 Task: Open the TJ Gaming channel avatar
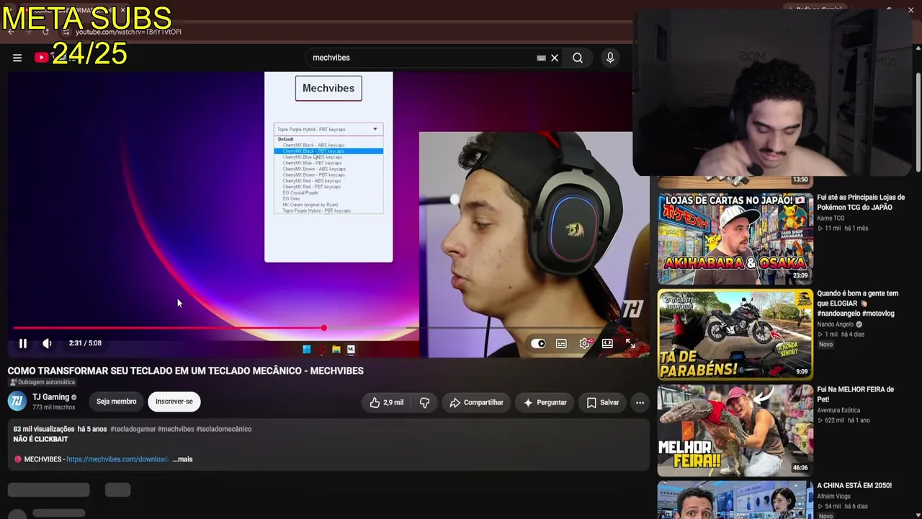tap(17, 401)
